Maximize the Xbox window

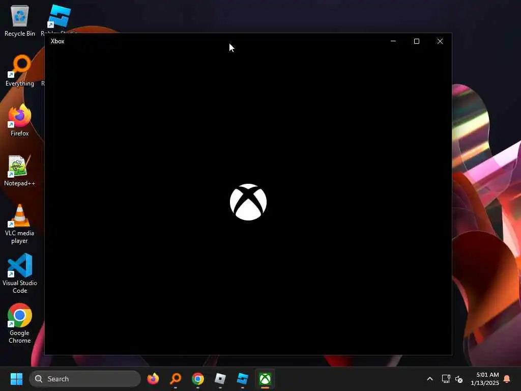tap(416, 41)
